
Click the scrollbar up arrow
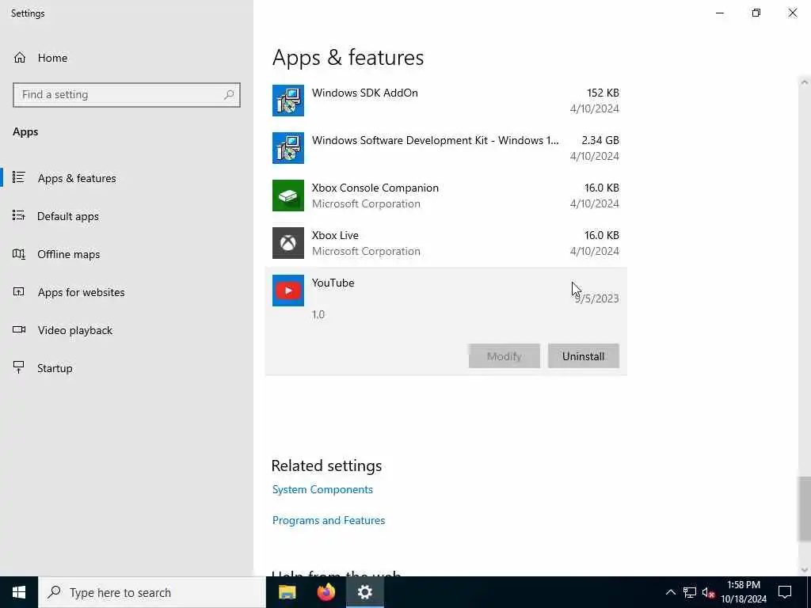pos(805,82)
